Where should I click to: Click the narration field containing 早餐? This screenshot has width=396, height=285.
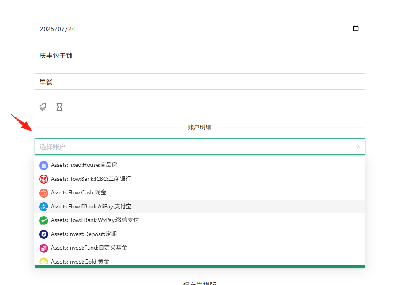click(200, 82)
